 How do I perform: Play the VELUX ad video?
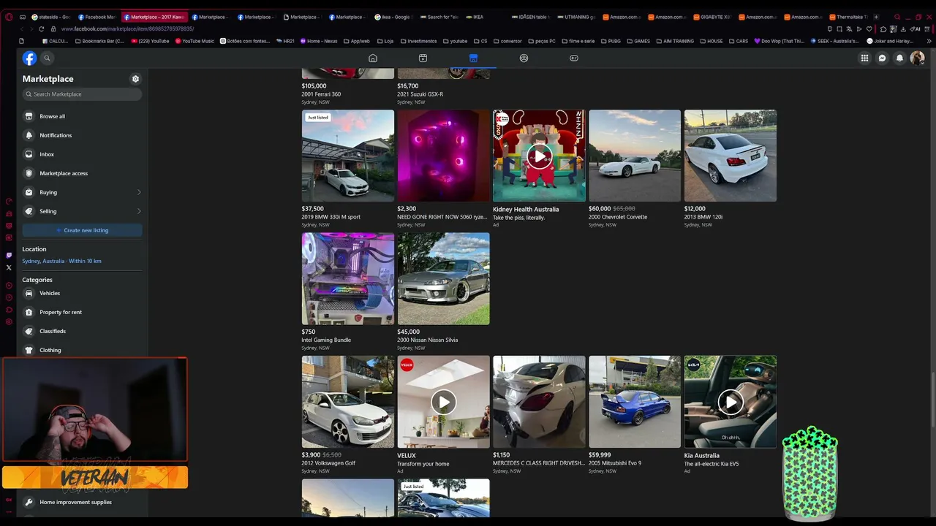[x=444, y=402]
